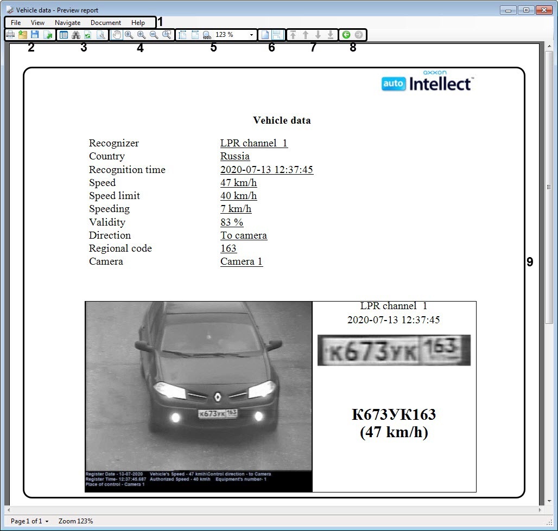Screen dimensions: 558x531
Task: Click the Zoom Out minus icon
Action: [154, 35]
